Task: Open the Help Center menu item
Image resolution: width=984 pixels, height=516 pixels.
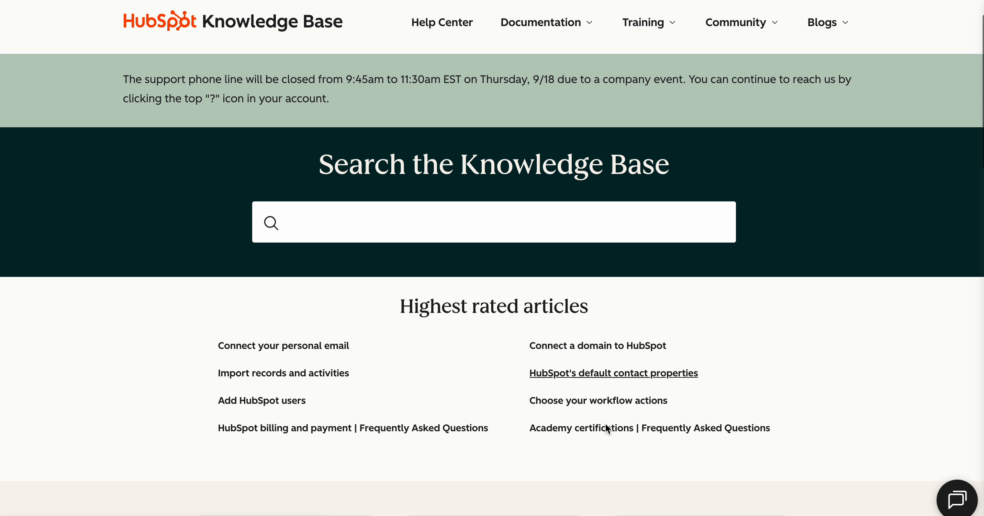Action: [442, 23]
